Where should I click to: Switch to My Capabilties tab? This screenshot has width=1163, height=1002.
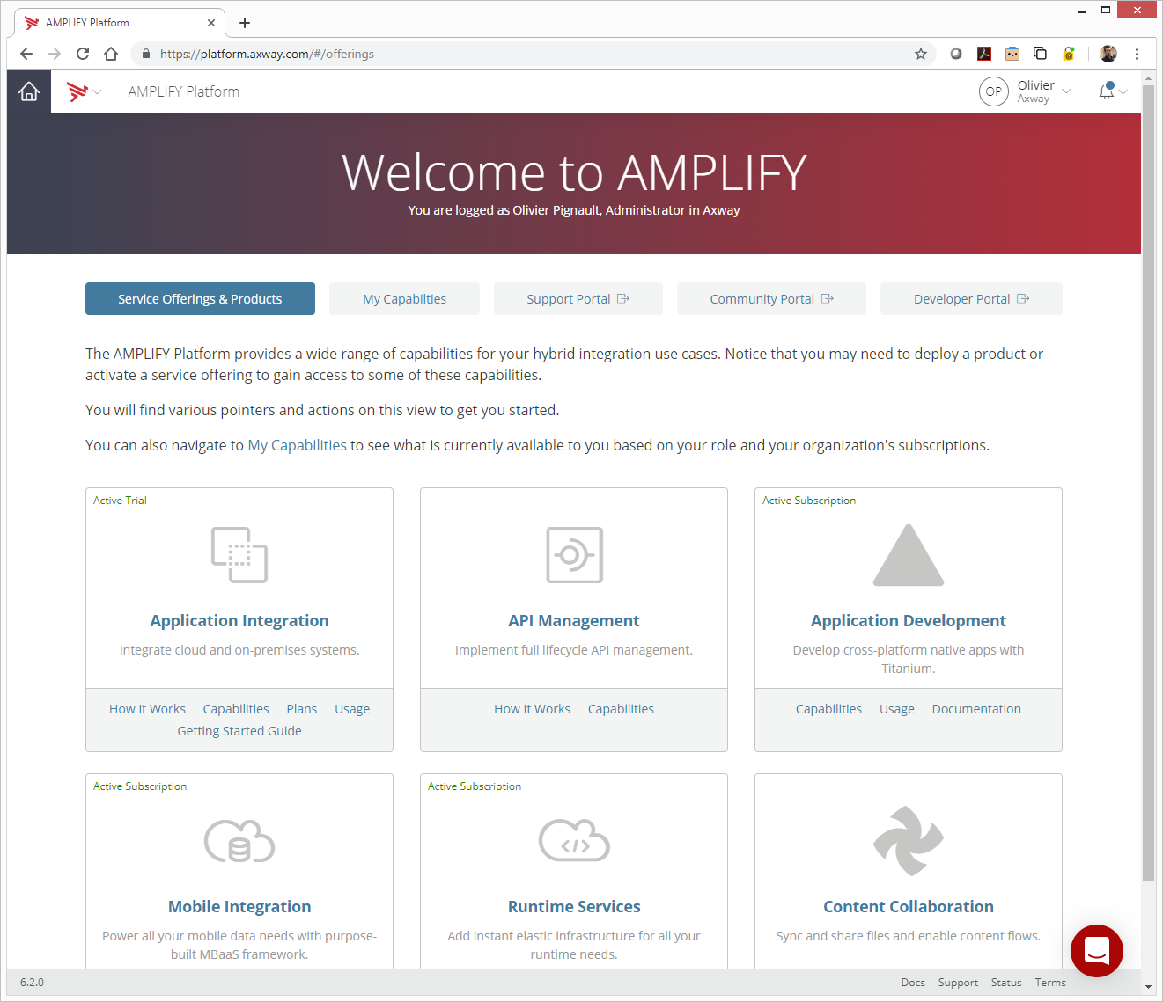point(405,298)
